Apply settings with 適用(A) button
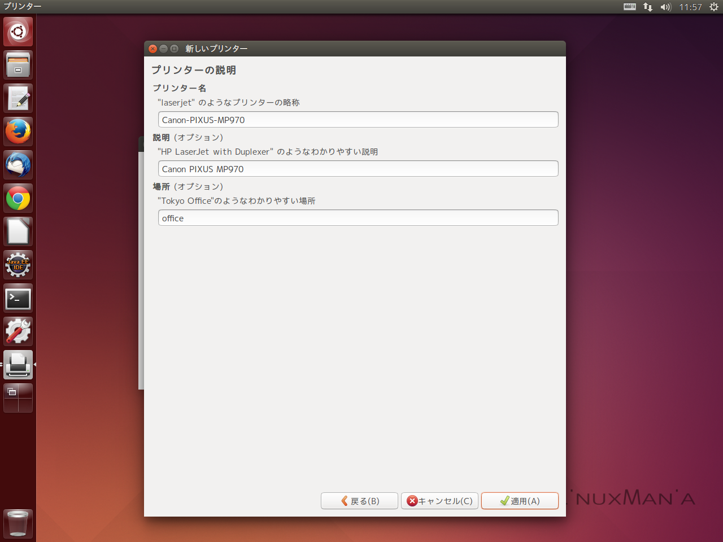The width and height of the screenshot is (723, 542). coord(520,501)
